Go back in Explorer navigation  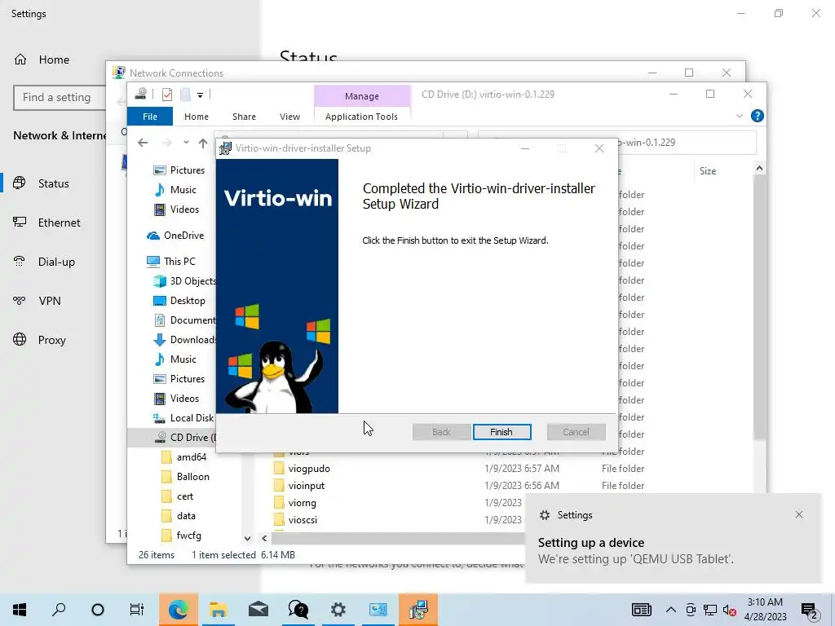(143, 143)
